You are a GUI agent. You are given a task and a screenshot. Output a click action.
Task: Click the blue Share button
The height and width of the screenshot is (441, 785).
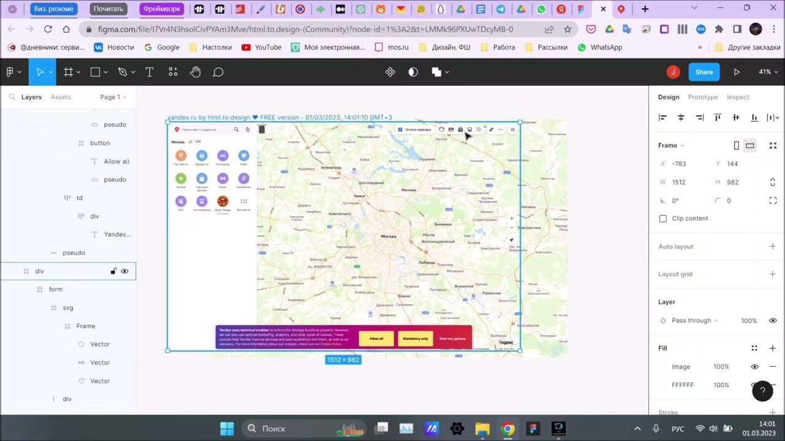click(x=703, y=72)
